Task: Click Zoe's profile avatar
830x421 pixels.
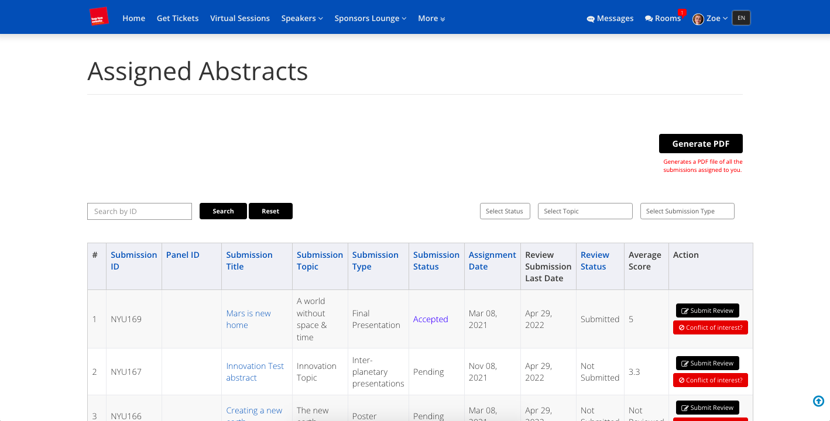Action: 698,19
